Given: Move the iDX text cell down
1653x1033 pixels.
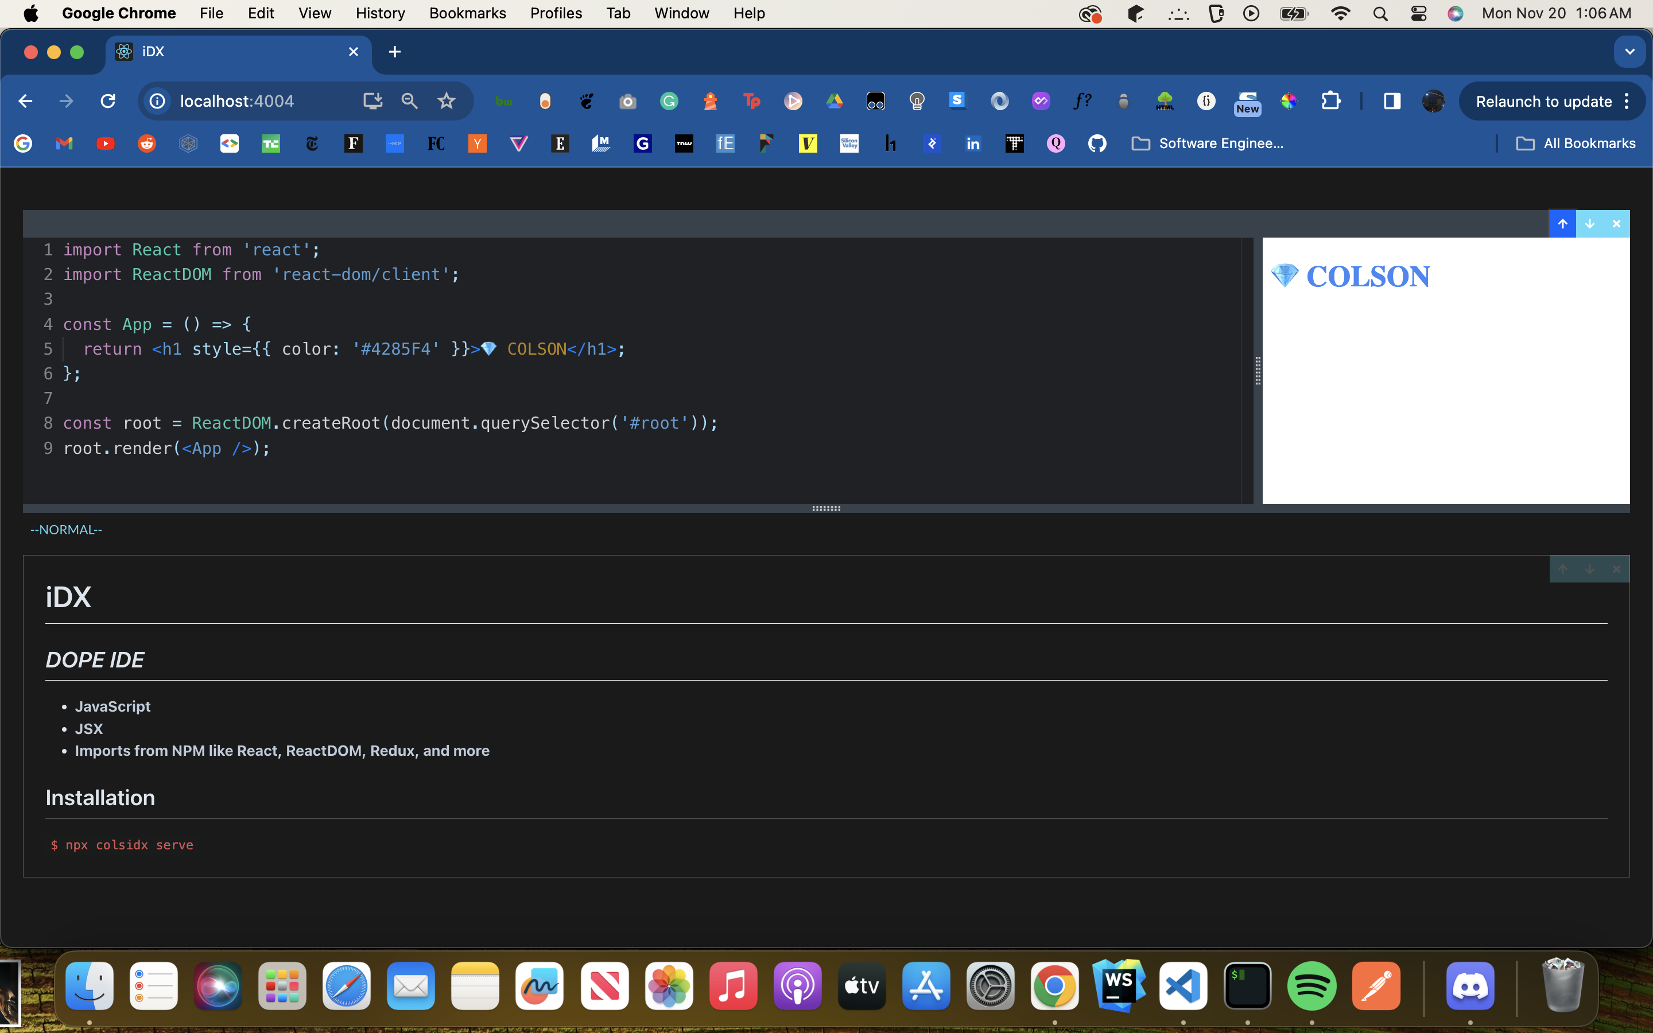Looking at the screenshot, I should pyautogui.click(x=1589, y=569).
